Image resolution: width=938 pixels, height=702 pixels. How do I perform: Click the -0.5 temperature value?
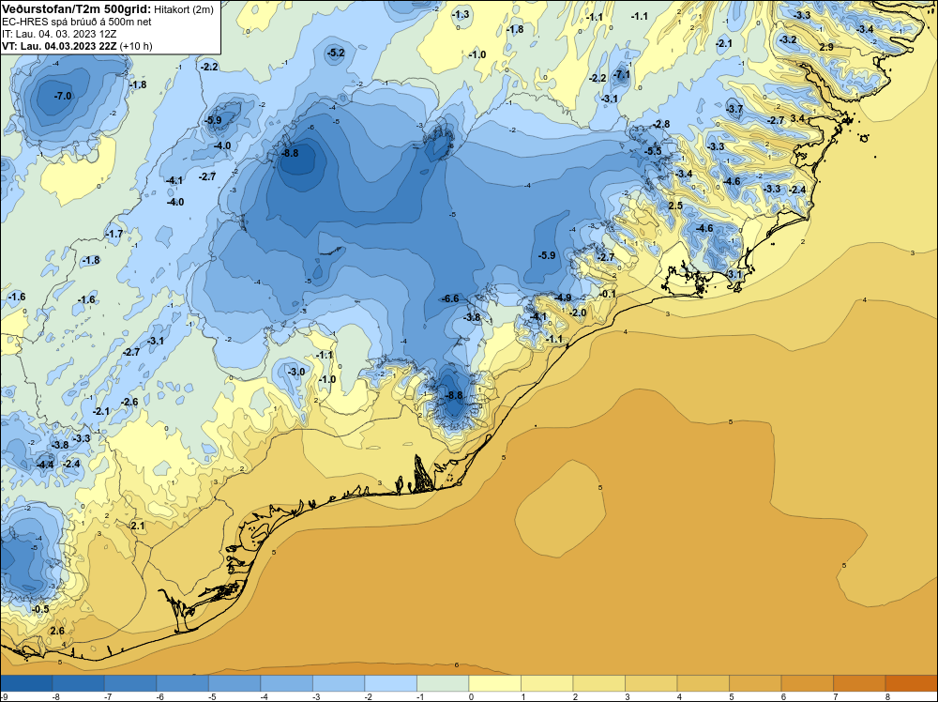point(39,609)
